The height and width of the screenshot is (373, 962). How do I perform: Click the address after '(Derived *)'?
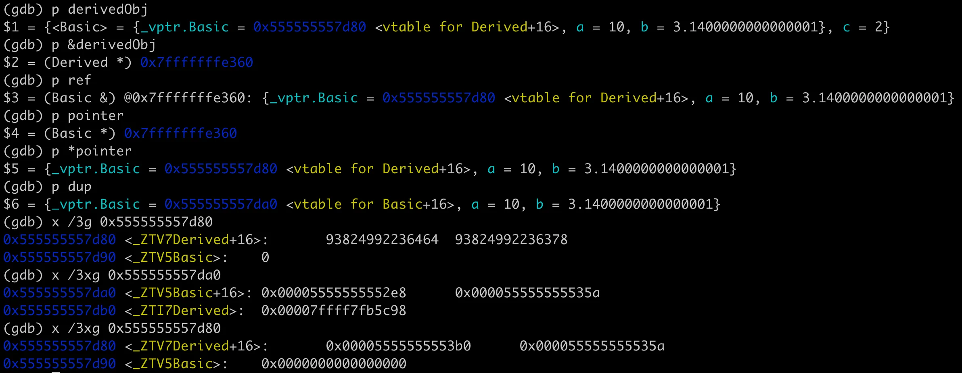[x=197, y=62]
